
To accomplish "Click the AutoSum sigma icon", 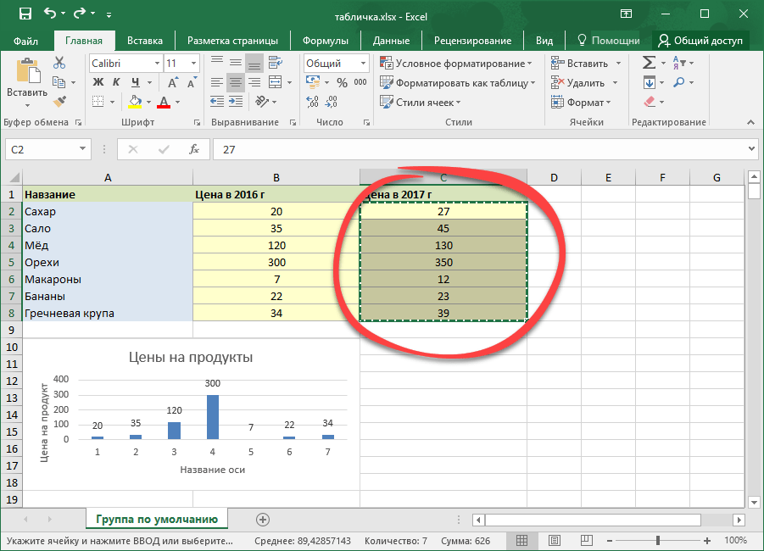I will pyautogui.click(x=649, y=63).
